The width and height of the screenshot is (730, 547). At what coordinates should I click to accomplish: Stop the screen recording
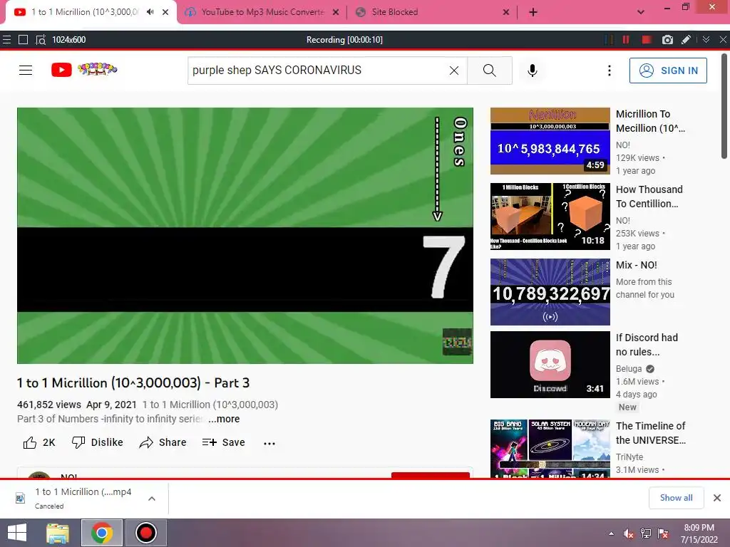tap(646, 40)
